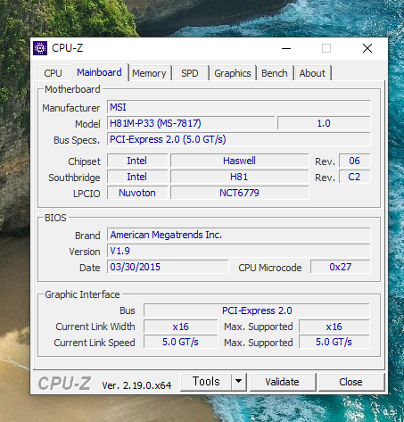This screenshot has width=404, height=422.
Task: Click Current Link Speed 5.0 GT/s field
Action: pyautogui.click(x=181, y=342)
